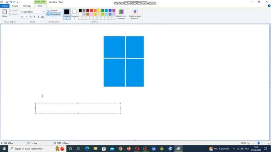Pick the green color swatch
The width and height of the screenshot is (271, 152).
coord(102,11)
